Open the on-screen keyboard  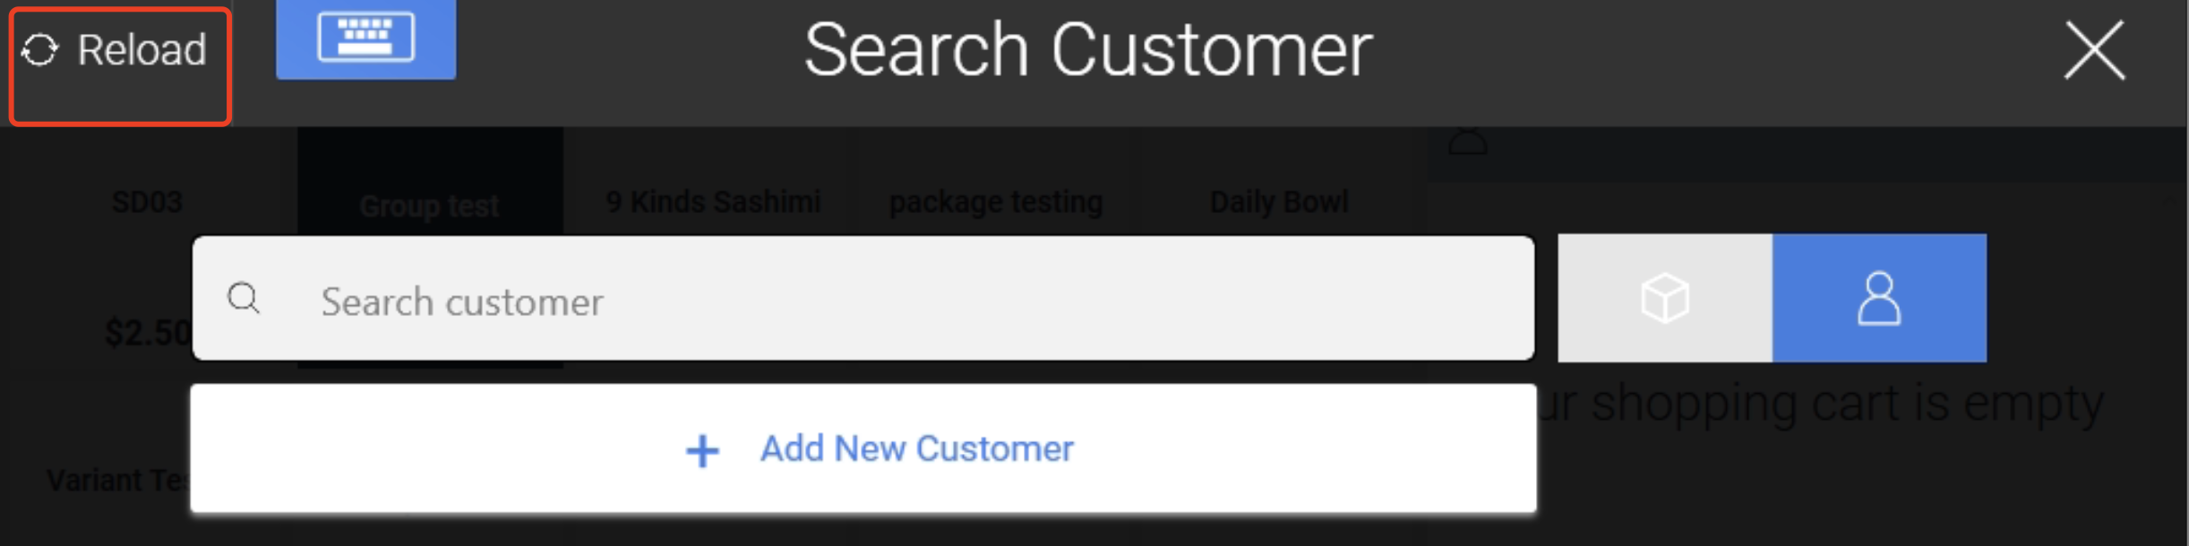(x=365, y=38)
